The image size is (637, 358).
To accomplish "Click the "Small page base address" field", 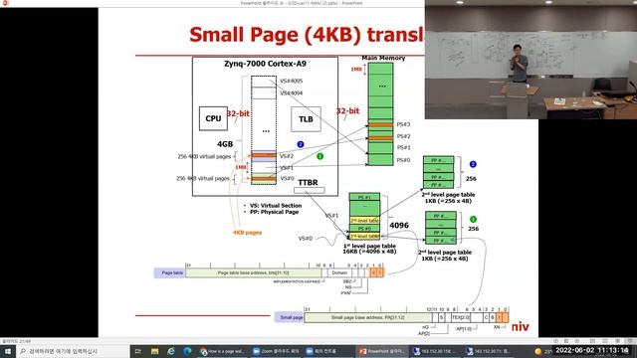I will click(x=367, y=317).
